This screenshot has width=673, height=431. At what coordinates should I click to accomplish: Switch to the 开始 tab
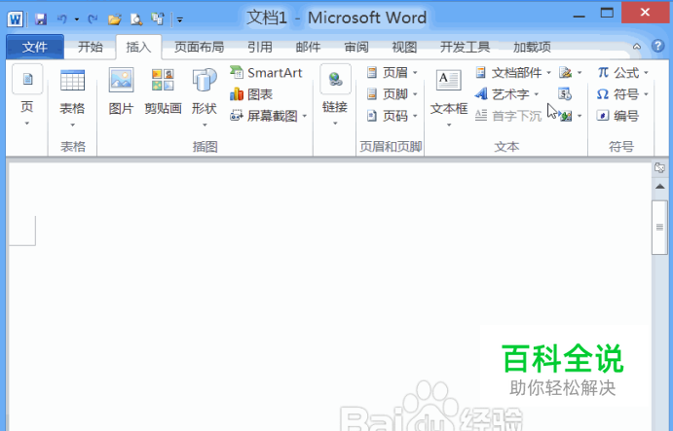coord(91,47)
